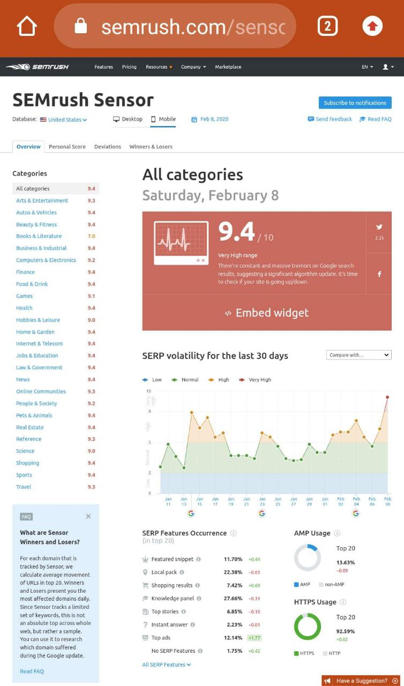Toggle the High series in chart legend
The image size is (404, 686).
coord(219,379)
